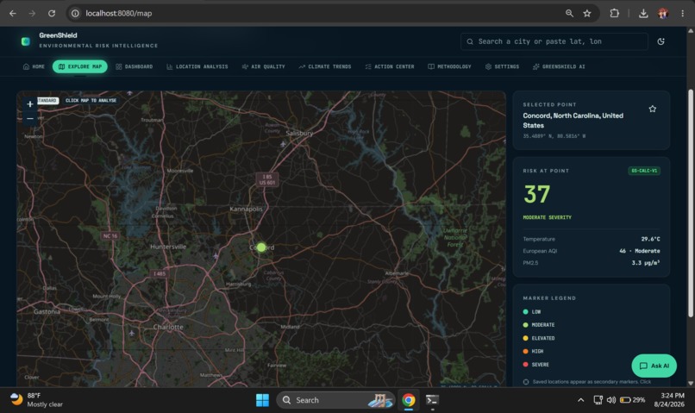Go to the Home tab
The width and height of the screenshot is (695, 413).
point(34,66)
